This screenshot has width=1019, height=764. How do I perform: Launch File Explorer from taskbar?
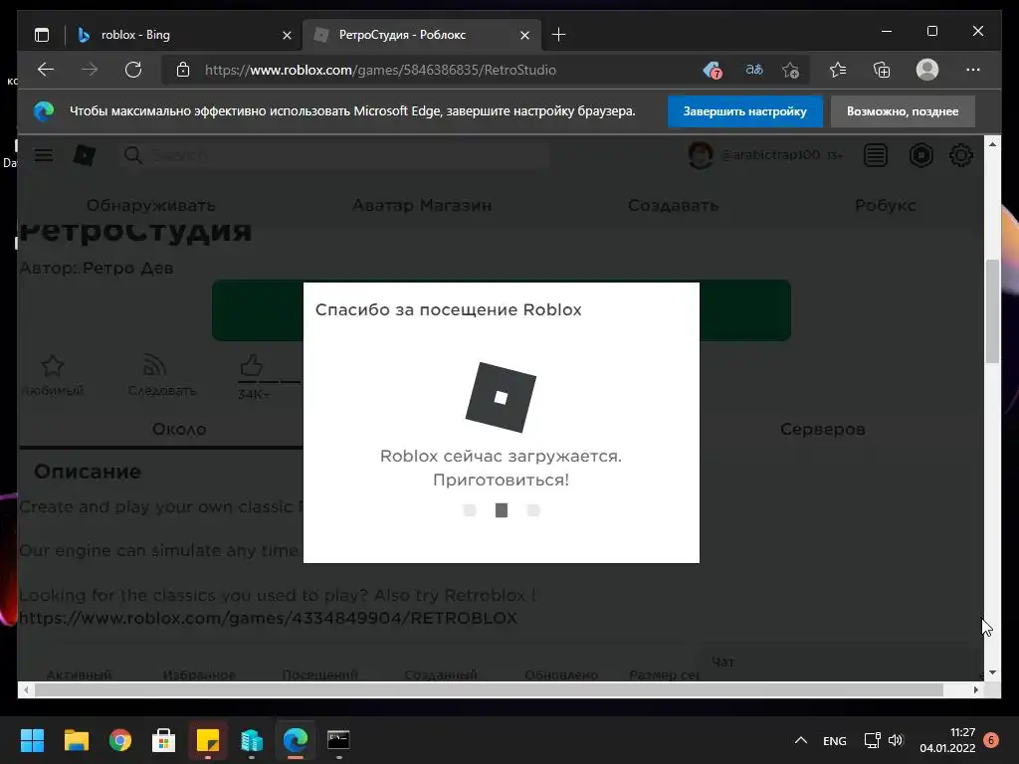[x=76, y=740]
